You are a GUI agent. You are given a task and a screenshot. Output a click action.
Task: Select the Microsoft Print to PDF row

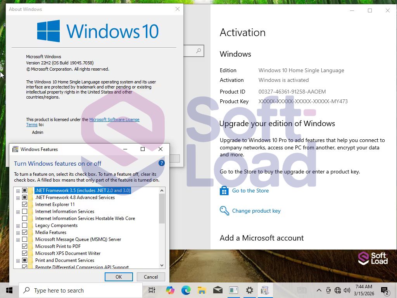coord(58,246)
